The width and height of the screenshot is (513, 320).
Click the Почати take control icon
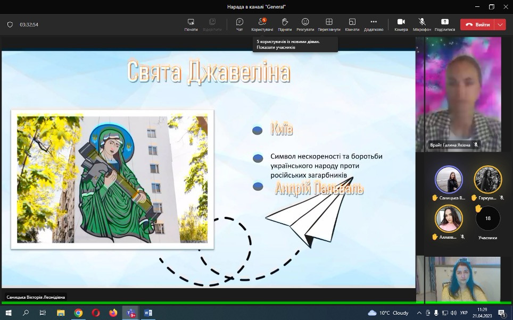191,24
